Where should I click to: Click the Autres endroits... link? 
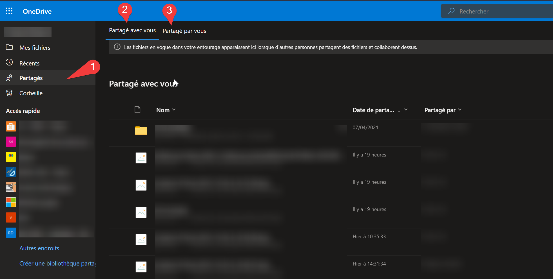point(41,248)
